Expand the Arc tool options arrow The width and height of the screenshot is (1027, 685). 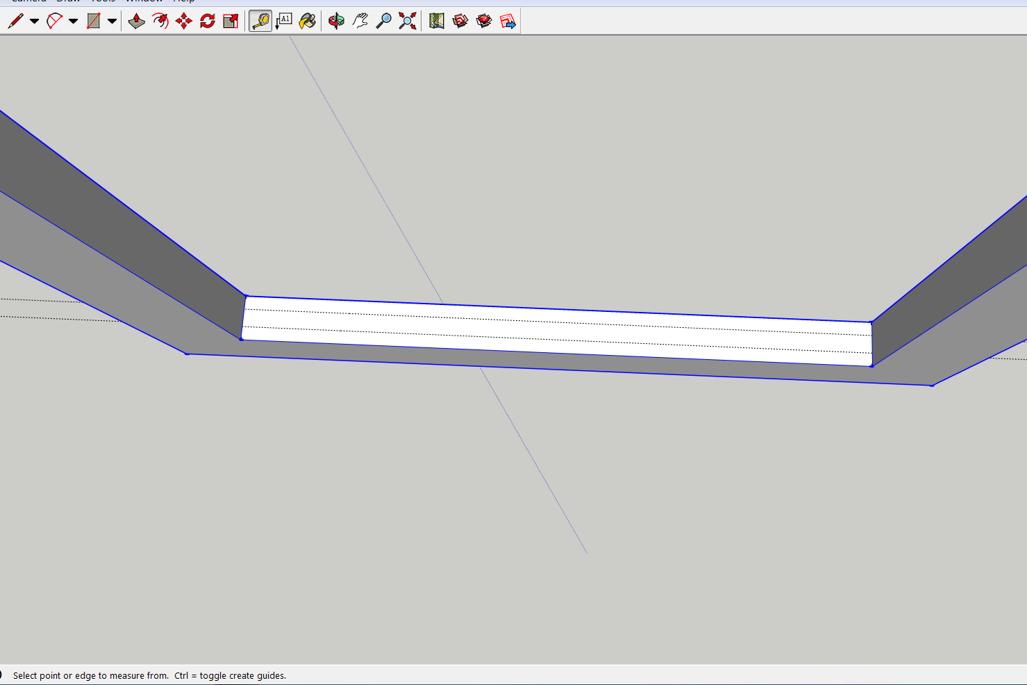coord(73,21)
